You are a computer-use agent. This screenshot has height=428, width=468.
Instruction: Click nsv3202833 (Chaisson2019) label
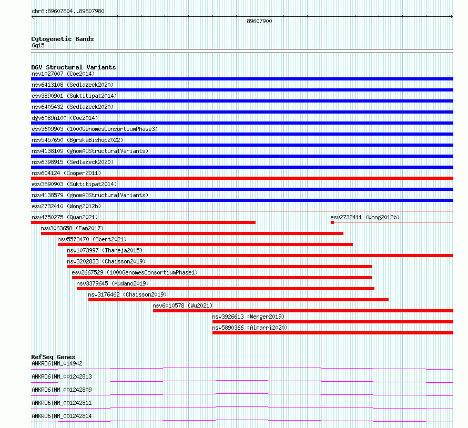[106, 261]
